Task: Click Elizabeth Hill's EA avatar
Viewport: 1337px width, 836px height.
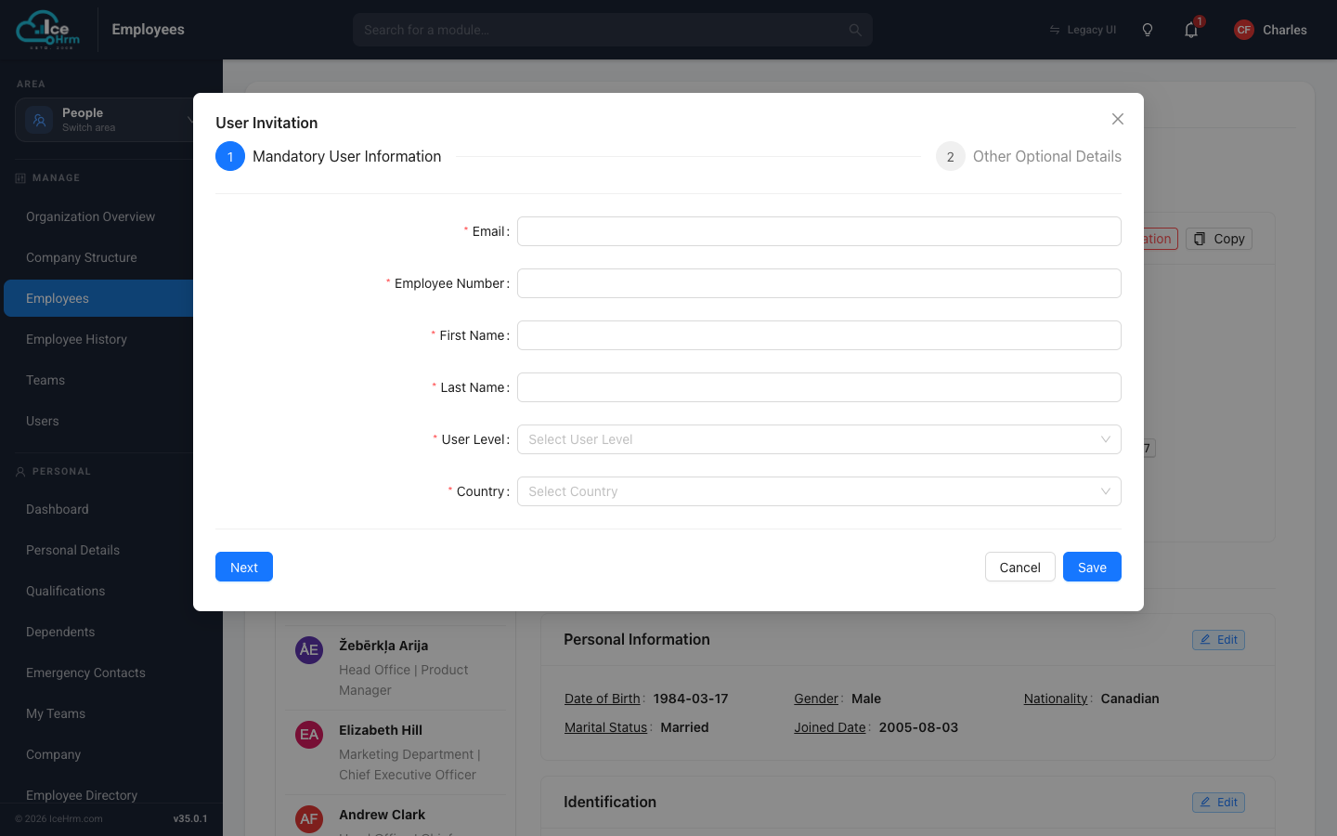Action: point(309,734)
